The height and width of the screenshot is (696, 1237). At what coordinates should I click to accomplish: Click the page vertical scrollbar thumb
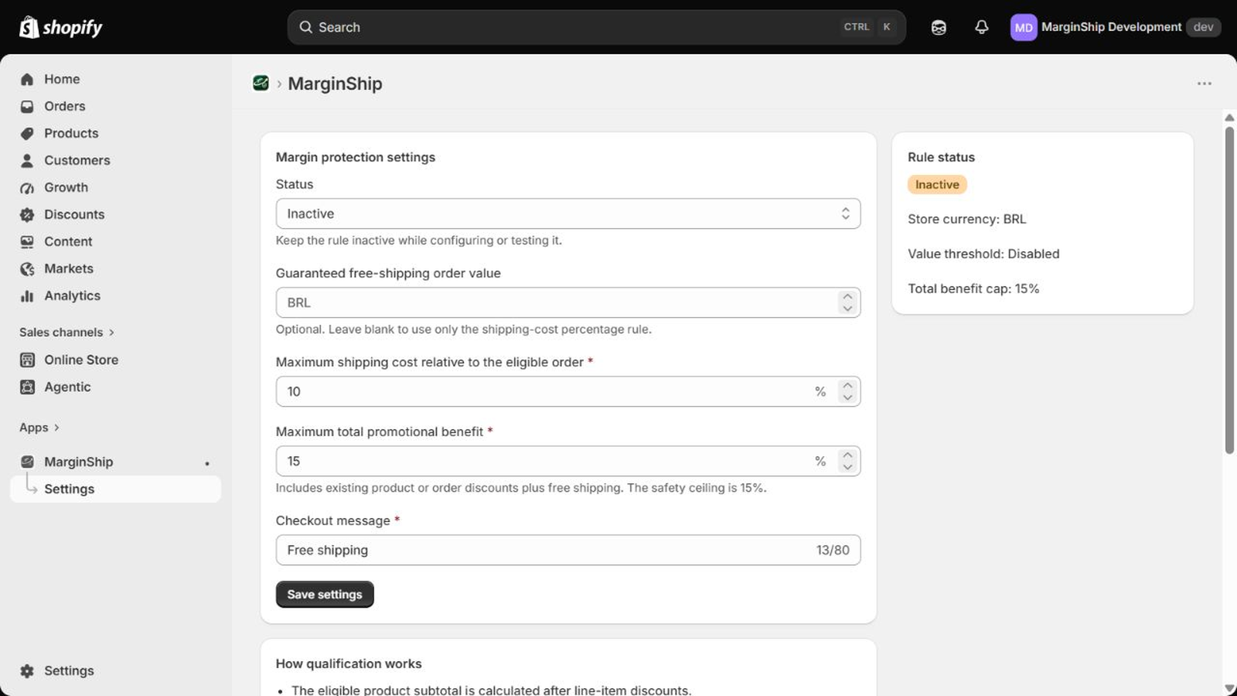pyautogui.click(x=1229, y=291)
